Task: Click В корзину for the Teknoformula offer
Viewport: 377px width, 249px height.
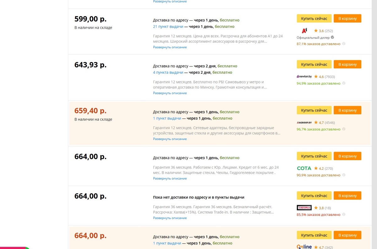Action: pos(347,196)
